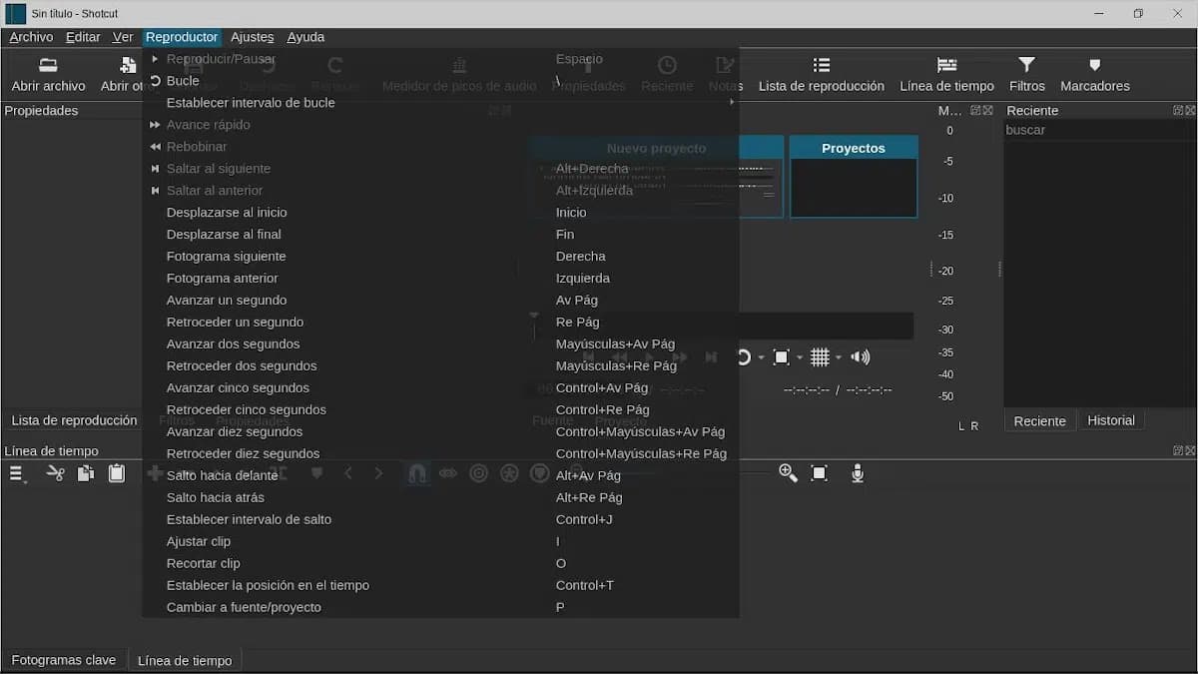
Task: Click the Proyectos panel header
Action: tap(854, 148)
